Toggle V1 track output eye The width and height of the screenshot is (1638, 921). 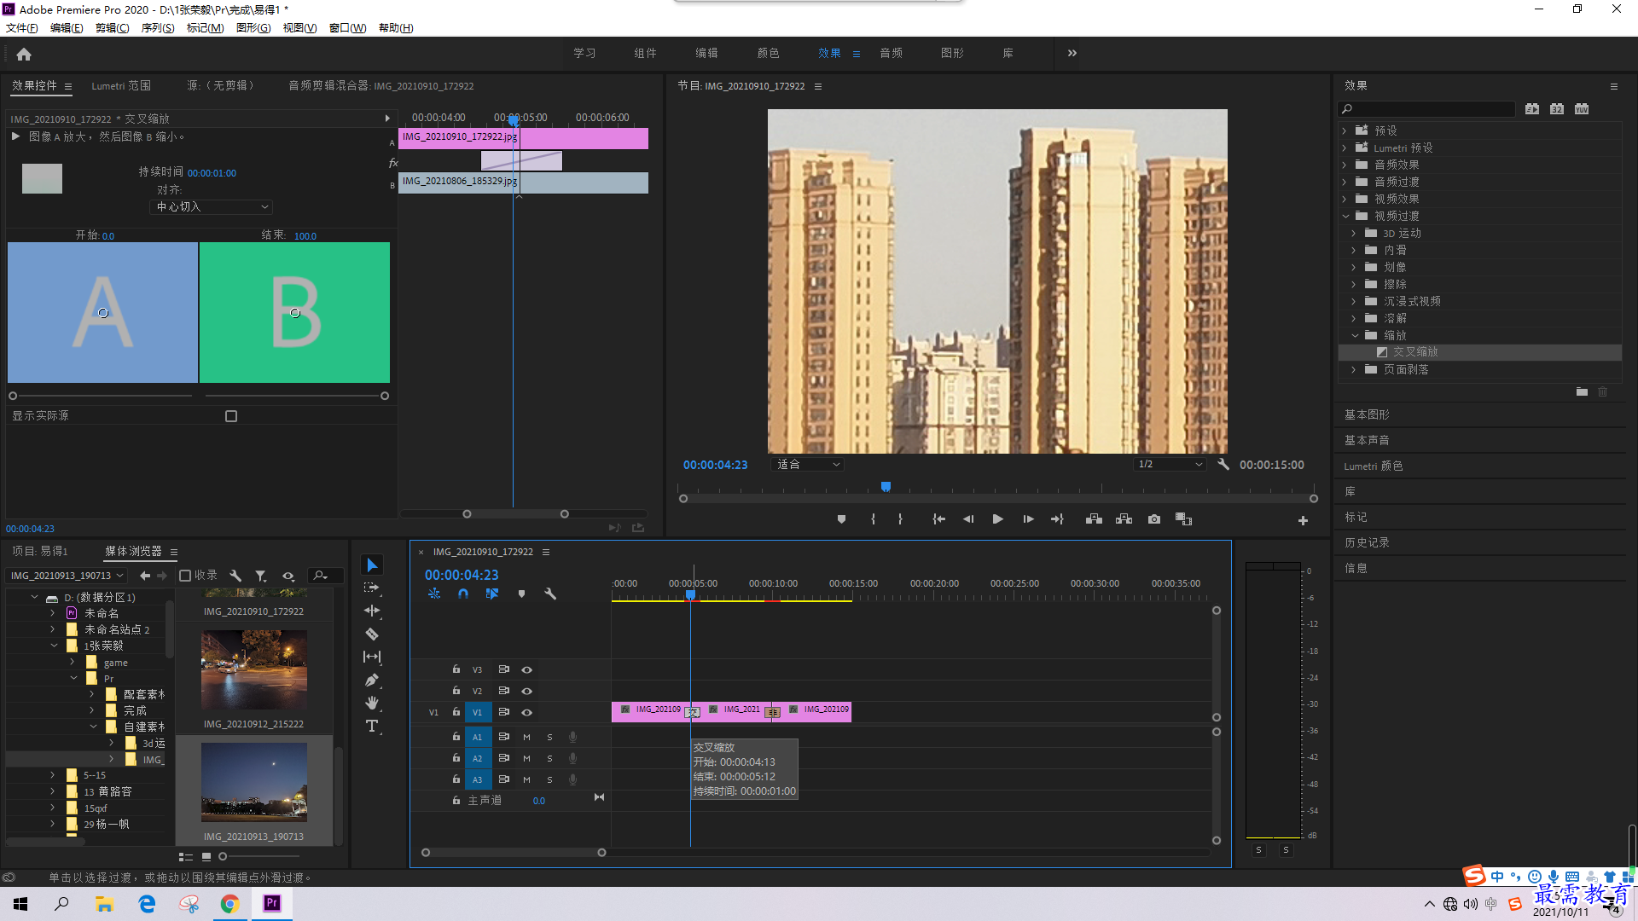[527, 712]
